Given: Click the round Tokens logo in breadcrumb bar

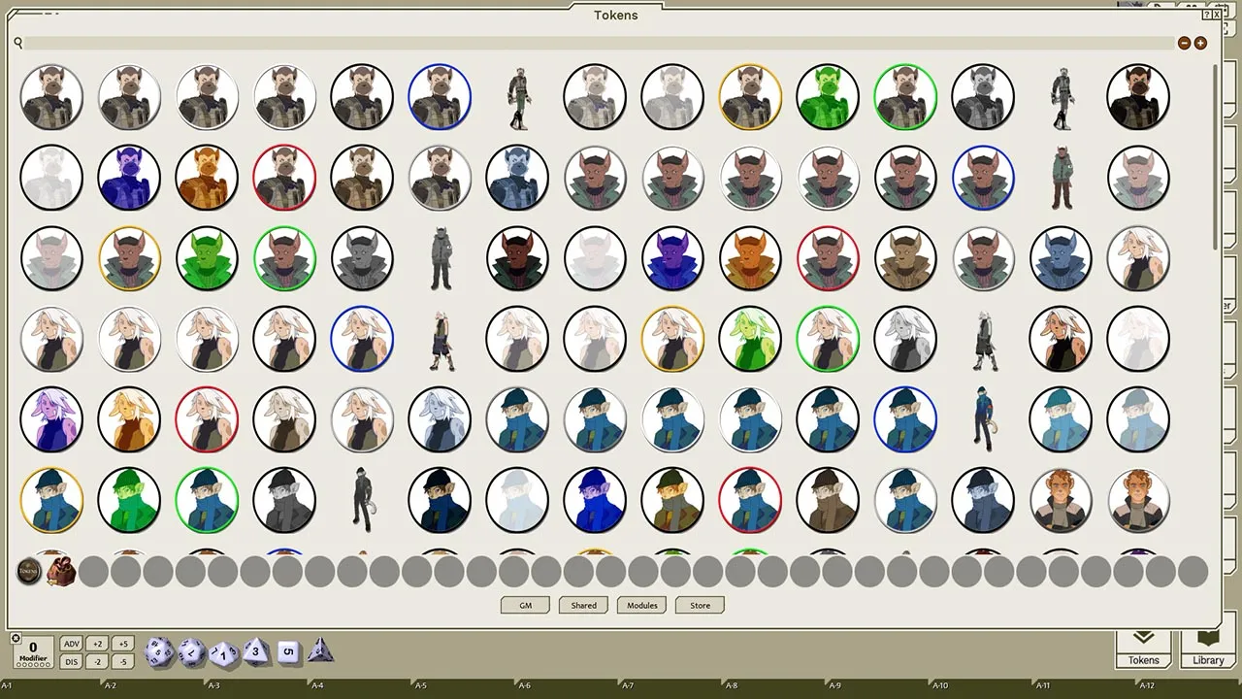Looking at the screenshot, I should (29, 571).
